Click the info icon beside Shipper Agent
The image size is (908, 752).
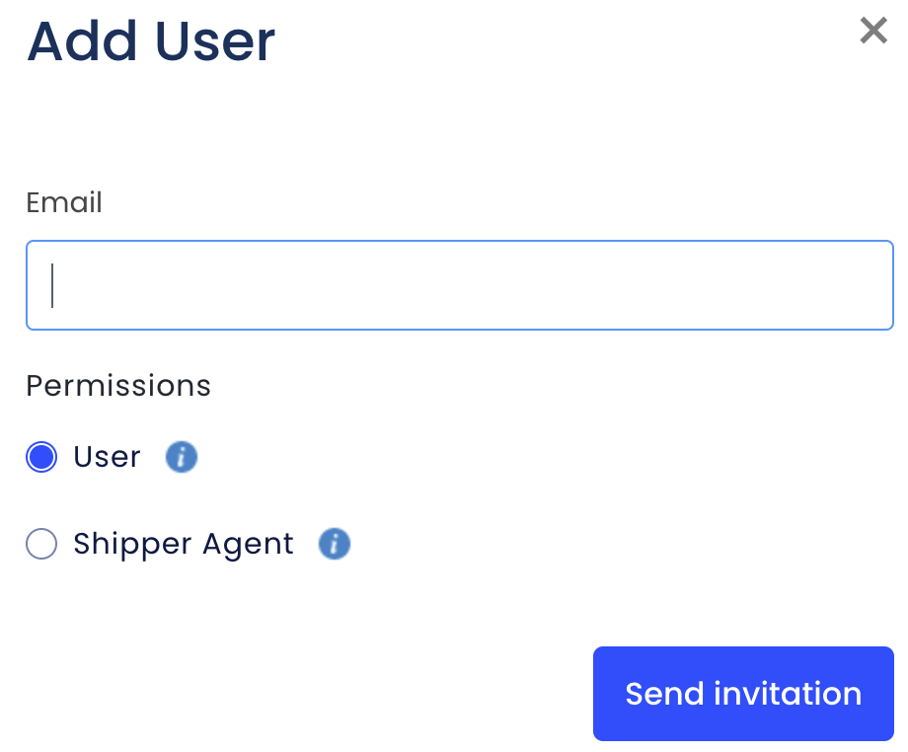tap(335, 544)
